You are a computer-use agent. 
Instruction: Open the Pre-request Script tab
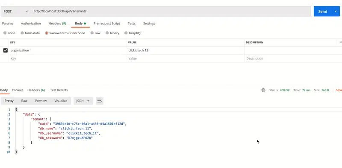(107, 24)
